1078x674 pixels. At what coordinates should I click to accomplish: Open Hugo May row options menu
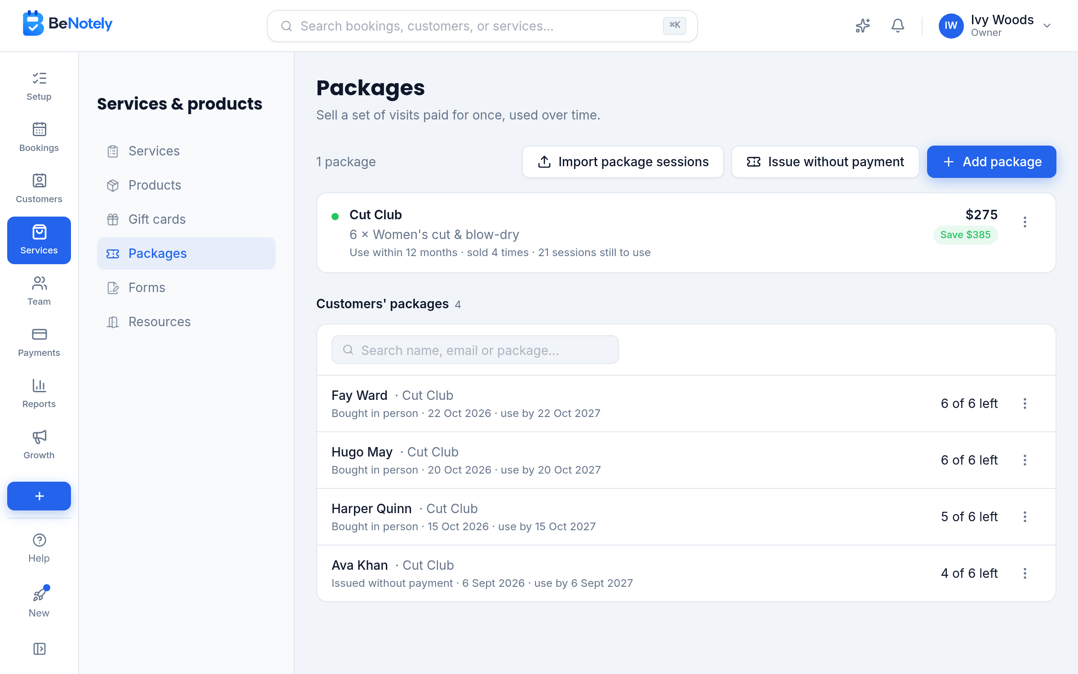click(x=1025, y=460)
